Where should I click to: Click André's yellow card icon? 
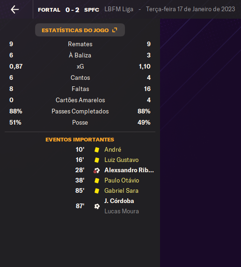pos(97,150)
